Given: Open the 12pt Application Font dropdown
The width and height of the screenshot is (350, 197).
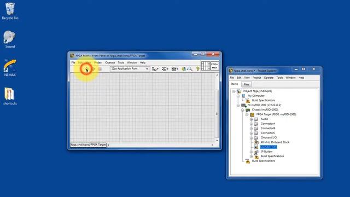Looking at the screenshot, I should click(x=130, y=69).
